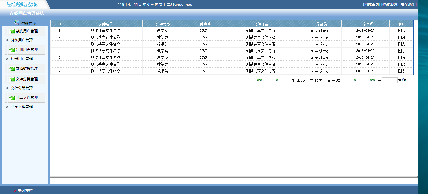This screenshot has width=428, height=194.
Task: Click the 后台管理系统 logo
Action: tap(22, 4)
